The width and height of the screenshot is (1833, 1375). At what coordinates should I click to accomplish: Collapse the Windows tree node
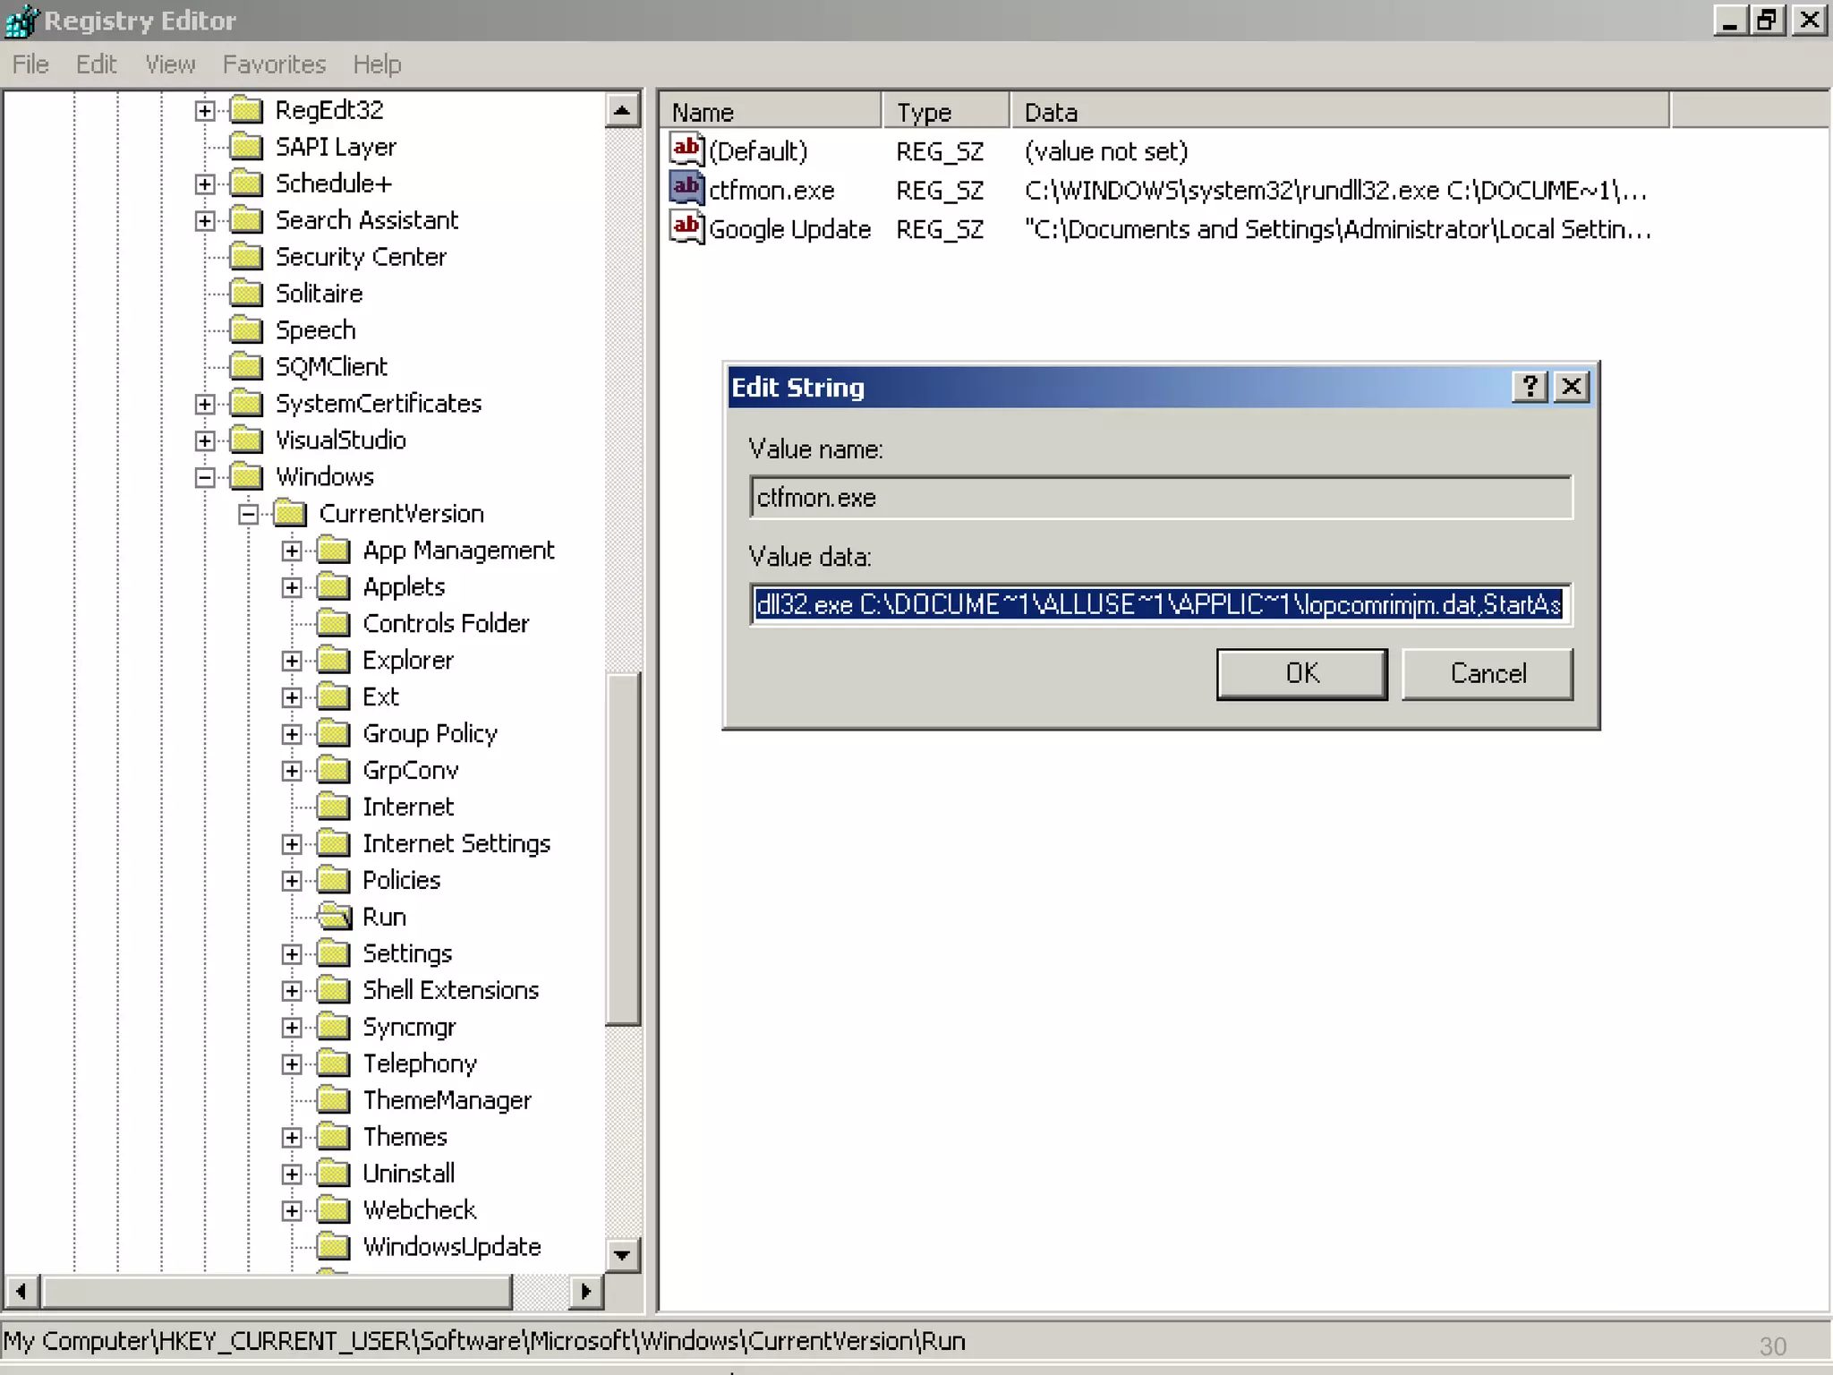tap(205, 477)
